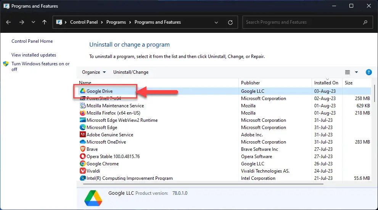Click Microsoft Edge WebView2 Runtime icon
The image size is (378, 210).
pos(83,120)
